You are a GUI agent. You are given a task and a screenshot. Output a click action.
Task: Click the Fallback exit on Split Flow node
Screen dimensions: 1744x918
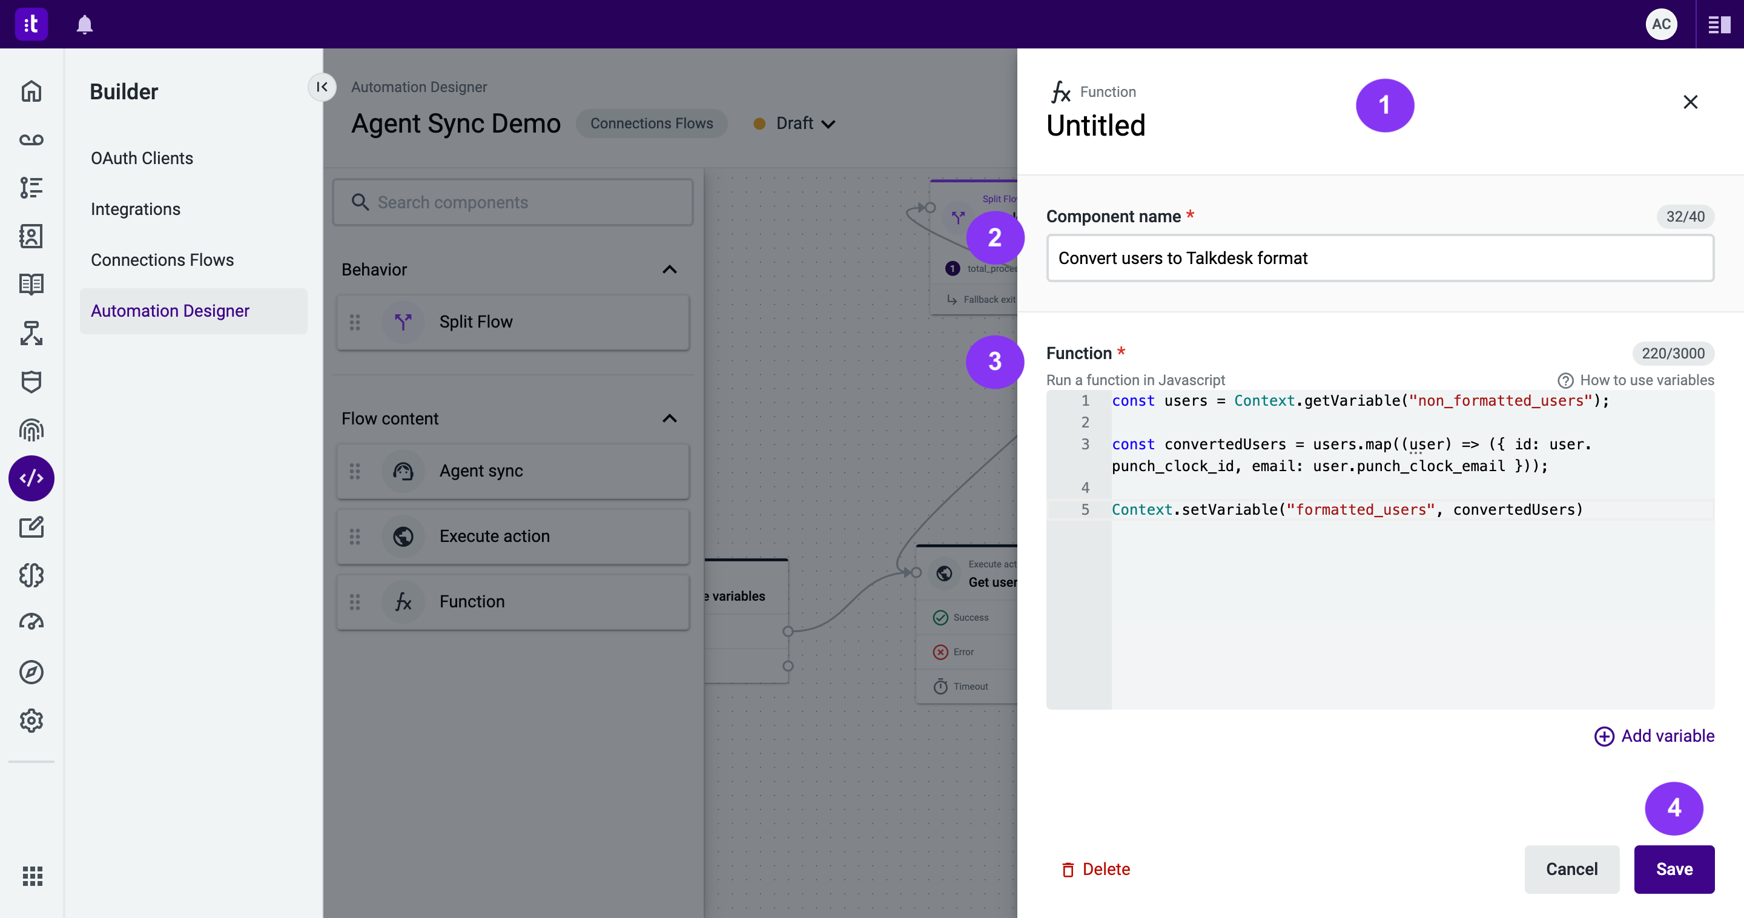point(975,299)
